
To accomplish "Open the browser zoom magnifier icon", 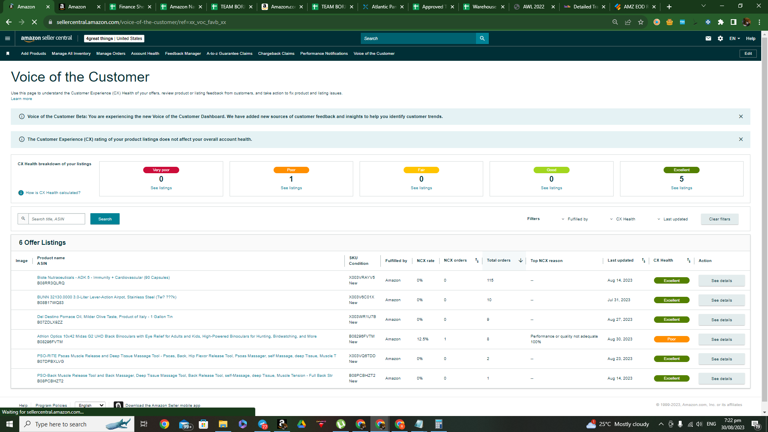I will pos(615,22).
